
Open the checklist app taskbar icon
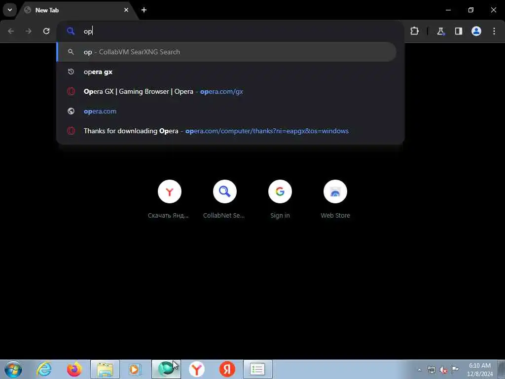[257, 369]
